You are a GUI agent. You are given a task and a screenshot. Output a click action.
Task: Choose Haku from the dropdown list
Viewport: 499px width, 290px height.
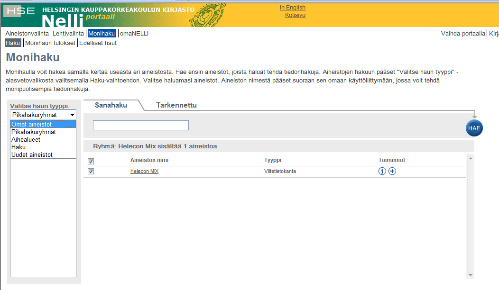coord(18,147)
